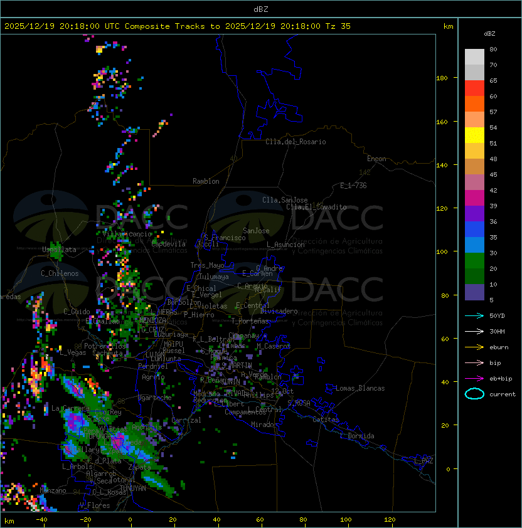This screenshot has width=522, height=528.
Task: Click the Zapata label
Action: [x=139, y=467]
